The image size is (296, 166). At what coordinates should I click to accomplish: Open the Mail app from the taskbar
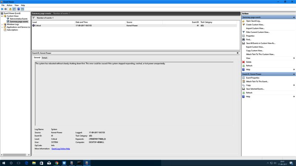[x=49, y=163]
